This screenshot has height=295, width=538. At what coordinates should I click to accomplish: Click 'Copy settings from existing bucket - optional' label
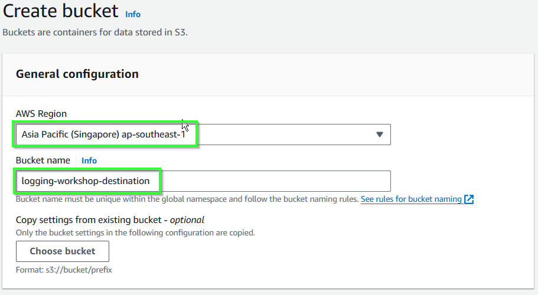tap(110, 219)
